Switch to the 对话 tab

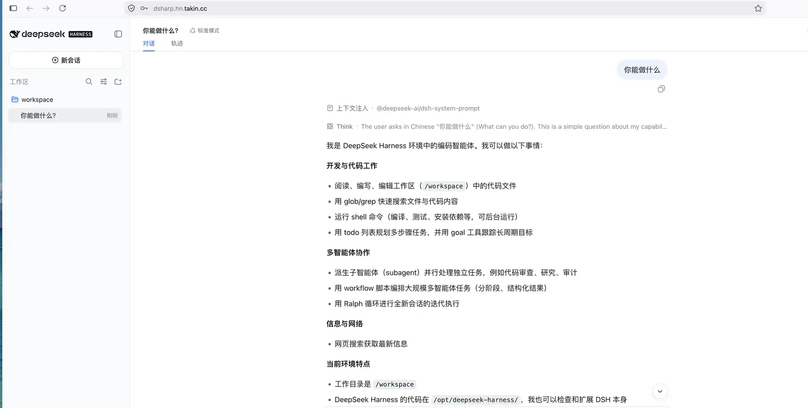(x=149, y=43)
